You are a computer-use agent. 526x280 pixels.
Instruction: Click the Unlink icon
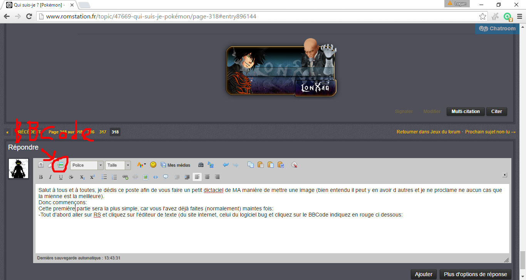(x=135, y=177)
